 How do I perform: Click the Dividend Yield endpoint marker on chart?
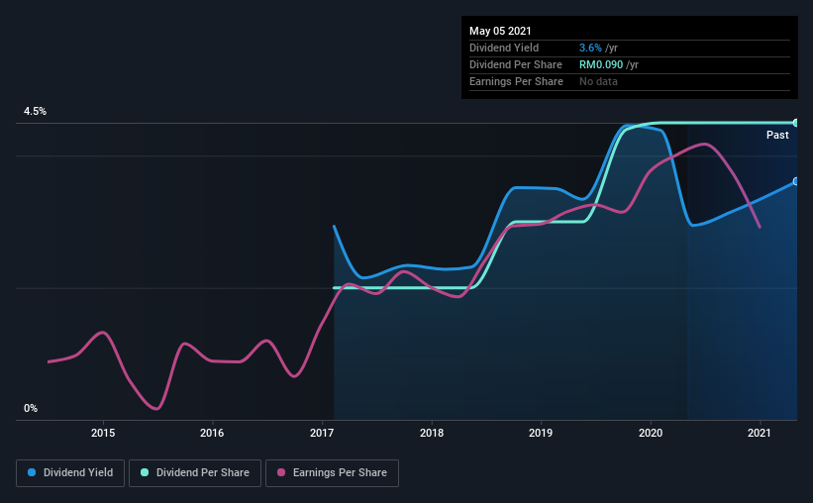[796, 181]
